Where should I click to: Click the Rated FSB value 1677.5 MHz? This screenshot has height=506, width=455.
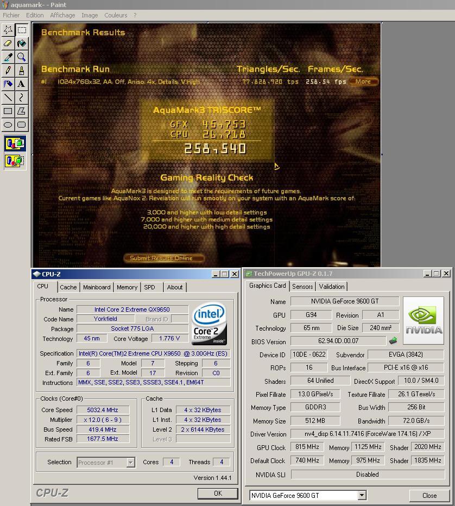click(x=103, y=439)
